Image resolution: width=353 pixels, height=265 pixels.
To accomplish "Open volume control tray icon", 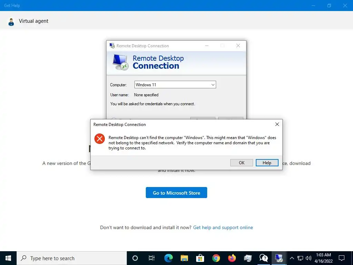I will point(309,258).
